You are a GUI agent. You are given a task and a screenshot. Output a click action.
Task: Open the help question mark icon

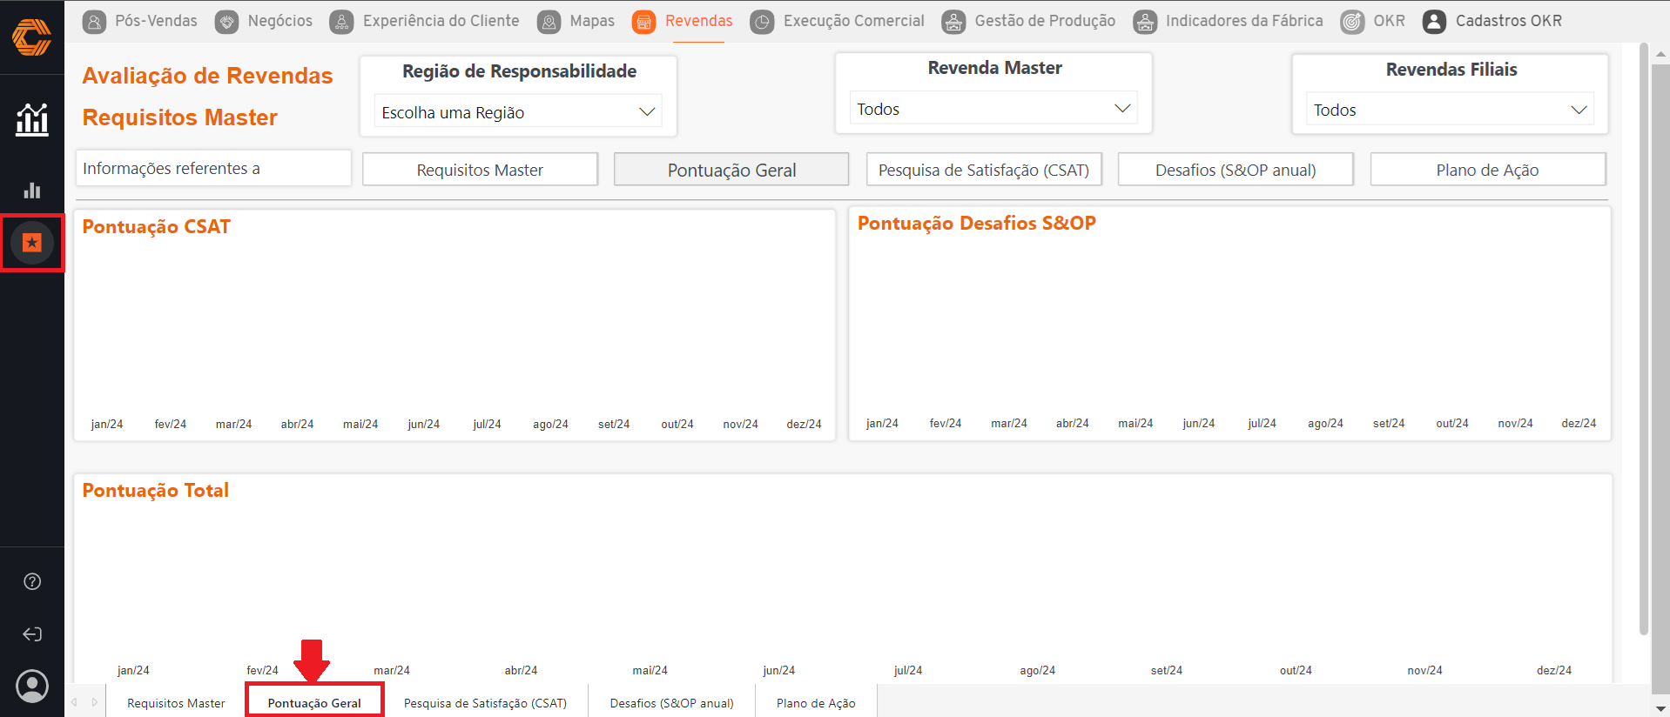tap(32, 581)
